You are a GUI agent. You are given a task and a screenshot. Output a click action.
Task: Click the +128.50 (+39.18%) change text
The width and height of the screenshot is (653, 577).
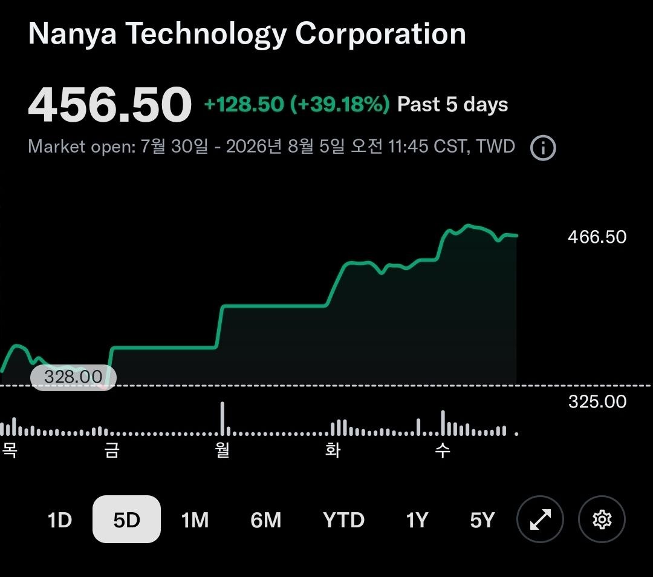tap(297, 104)
